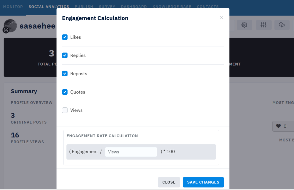Open the Knowledge Base menu
The image size is (294, 190).
[172, 7]
